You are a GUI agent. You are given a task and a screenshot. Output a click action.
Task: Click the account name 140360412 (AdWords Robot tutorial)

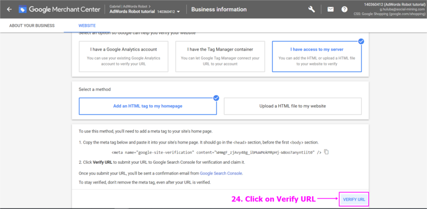tap(394, 4)
